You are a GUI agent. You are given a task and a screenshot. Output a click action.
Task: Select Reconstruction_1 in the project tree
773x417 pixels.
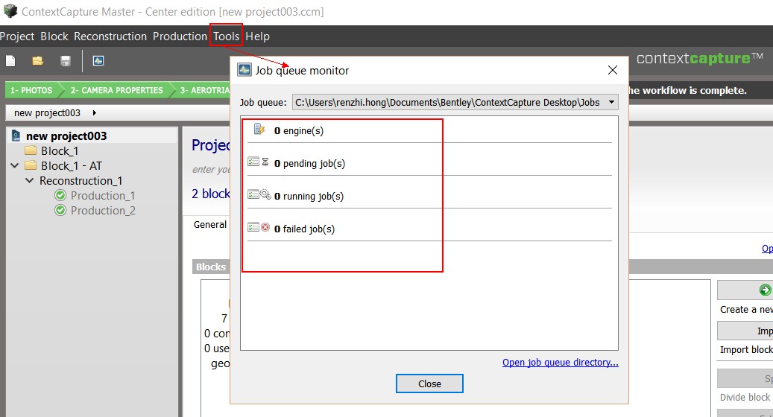coord(81,181)
